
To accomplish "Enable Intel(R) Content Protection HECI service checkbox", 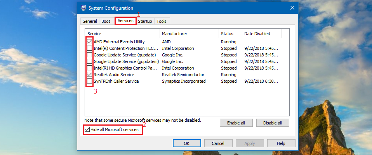I will click(90, 48).
